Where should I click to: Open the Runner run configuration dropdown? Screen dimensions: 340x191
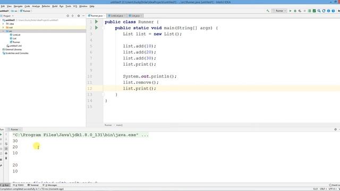tap(279, 11)
